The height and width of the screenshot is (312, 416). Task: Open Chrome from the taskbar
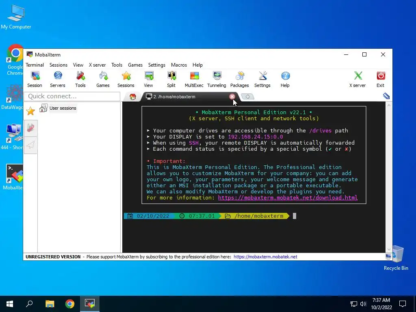point(70,304)
